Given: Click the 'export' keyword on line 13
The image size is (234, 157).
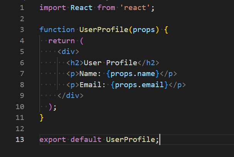Looking at the screenshot, I should 52,140.
